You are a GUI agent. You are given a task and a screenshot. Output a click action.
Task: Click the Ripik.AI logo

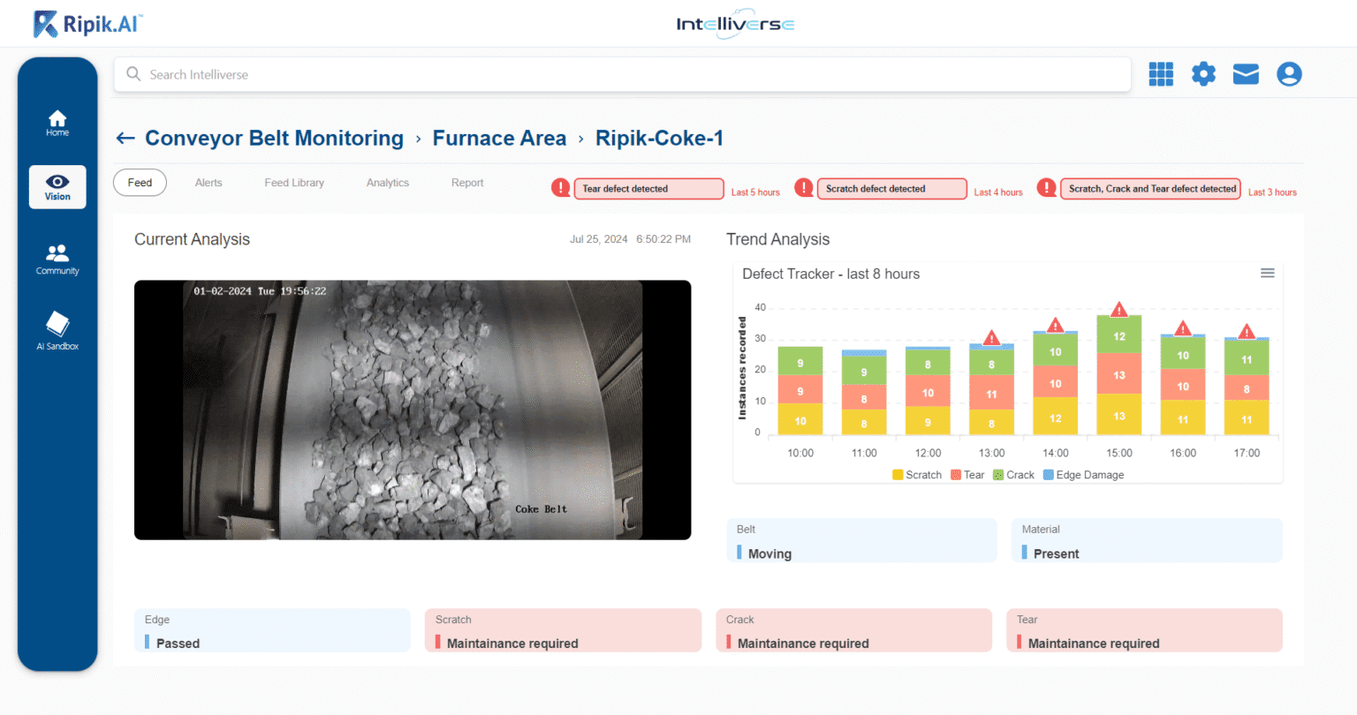[86, 23]
